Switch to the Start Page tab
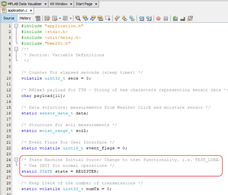Image resolution: width=228 pixels, height=195 pixels. pyautogui.click(x=84, y=4)
